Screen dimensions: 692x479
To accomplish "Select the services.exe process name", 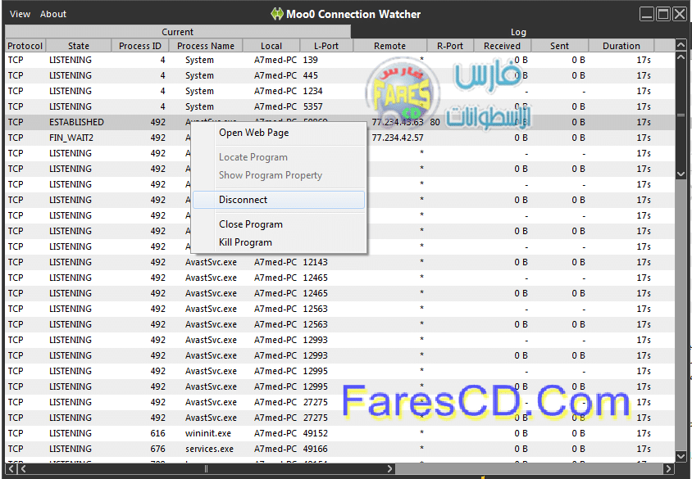I will point(209,449).
